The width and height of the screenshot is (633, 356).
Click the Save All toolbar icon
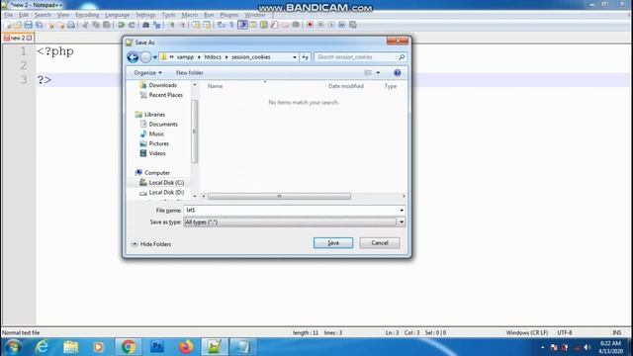click(x=40, y=25)
